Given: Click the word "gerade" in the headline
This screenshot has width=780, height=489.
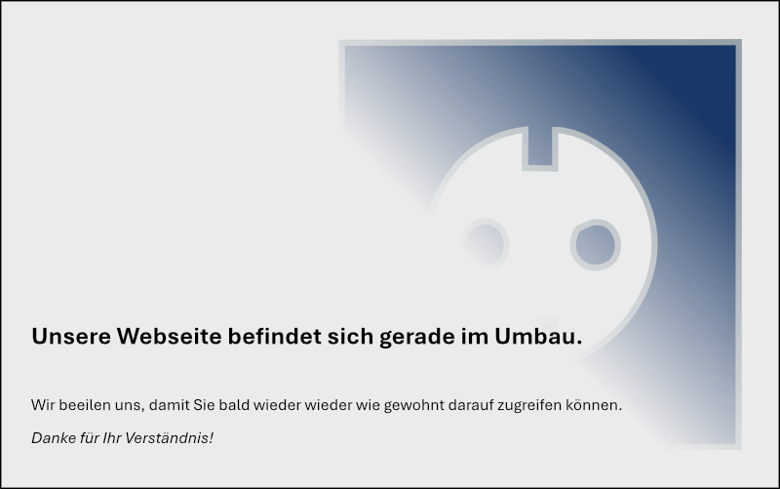Looking at the screenshot, I should [x=417, y=338].
